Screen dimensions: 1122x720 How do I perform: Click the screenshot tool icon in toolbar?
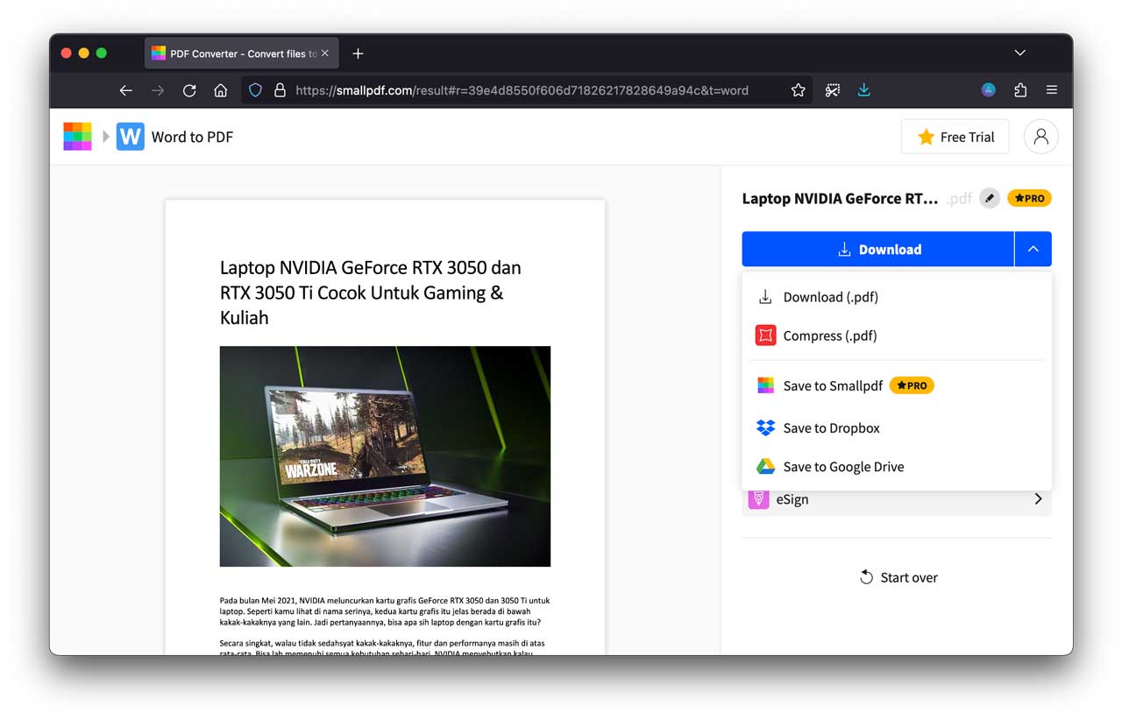point(833,90)
